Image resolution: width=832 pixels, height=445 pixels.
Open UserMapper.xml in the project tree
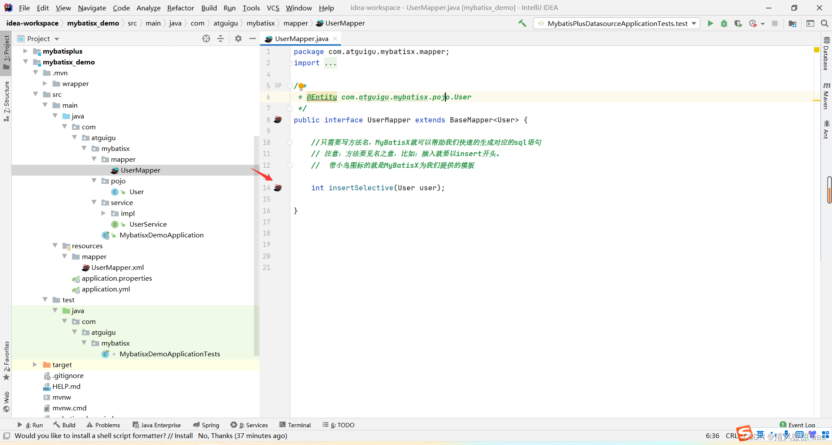[117, 267]
